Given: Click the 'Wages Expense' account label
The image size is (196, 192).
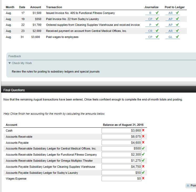Looking at the screenshot, I should (16, 179).
